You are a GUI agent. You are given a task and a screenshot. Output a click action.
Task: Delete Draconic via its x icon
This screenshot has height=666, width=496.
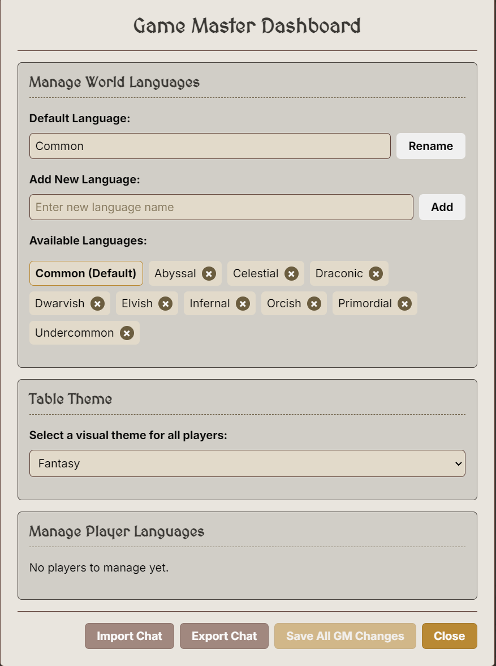click(376, 274)
